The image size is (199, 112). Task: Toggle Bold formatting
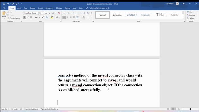tap(25, 17)
